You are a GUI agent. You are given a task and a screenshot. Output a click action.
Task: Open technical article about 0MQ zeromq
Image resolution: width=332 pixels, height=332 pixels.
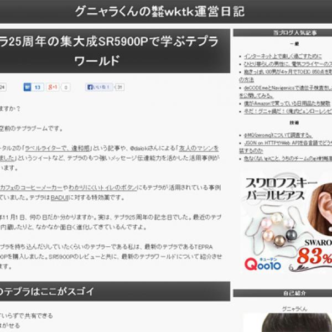point(278,135)
